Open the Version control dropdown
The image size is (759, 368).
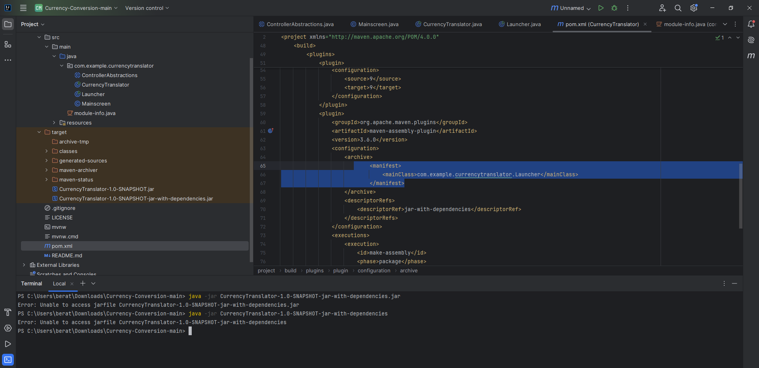coord(147,8)
